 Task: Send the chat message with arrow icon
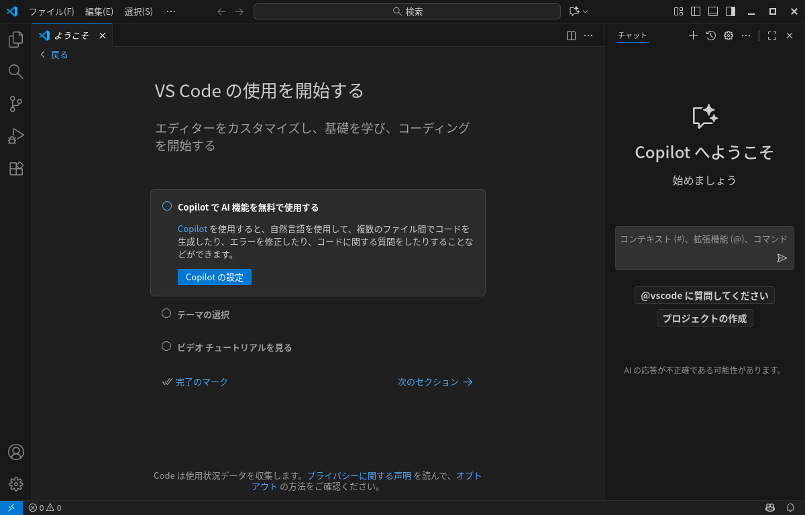click(x=782, y=258)
